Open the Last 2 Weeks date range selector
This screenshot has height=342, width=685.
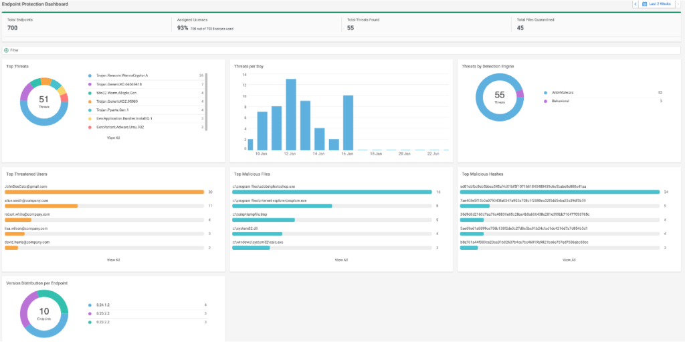(660, 4)
